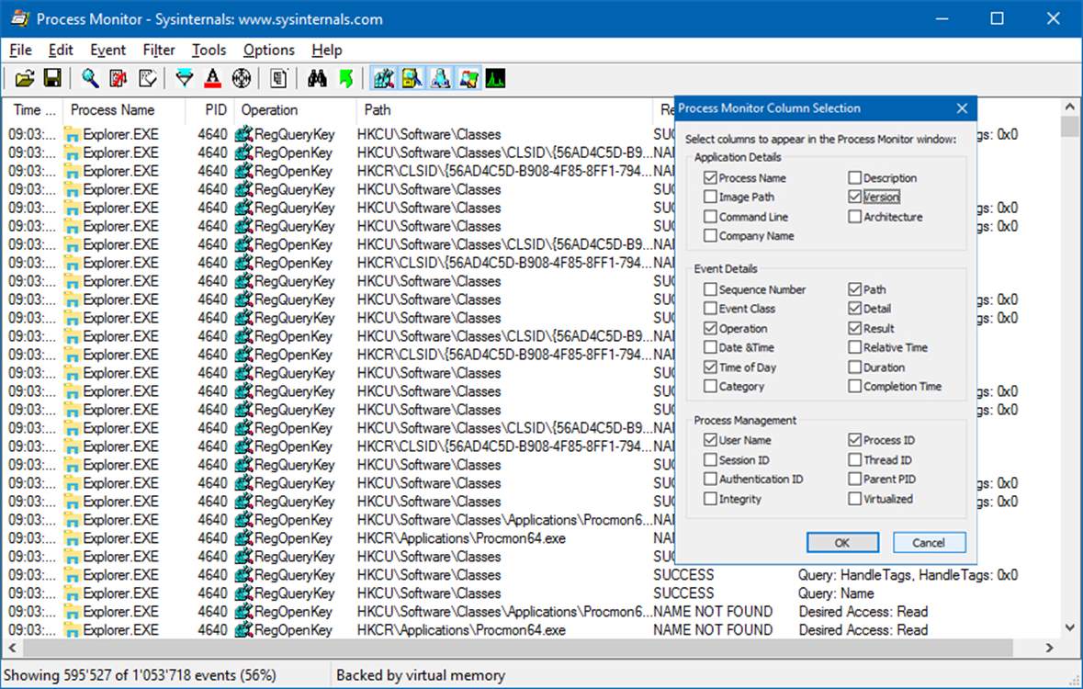Enable the Relative Time checkbox
1083x689 pixels.
pos(855,347)
